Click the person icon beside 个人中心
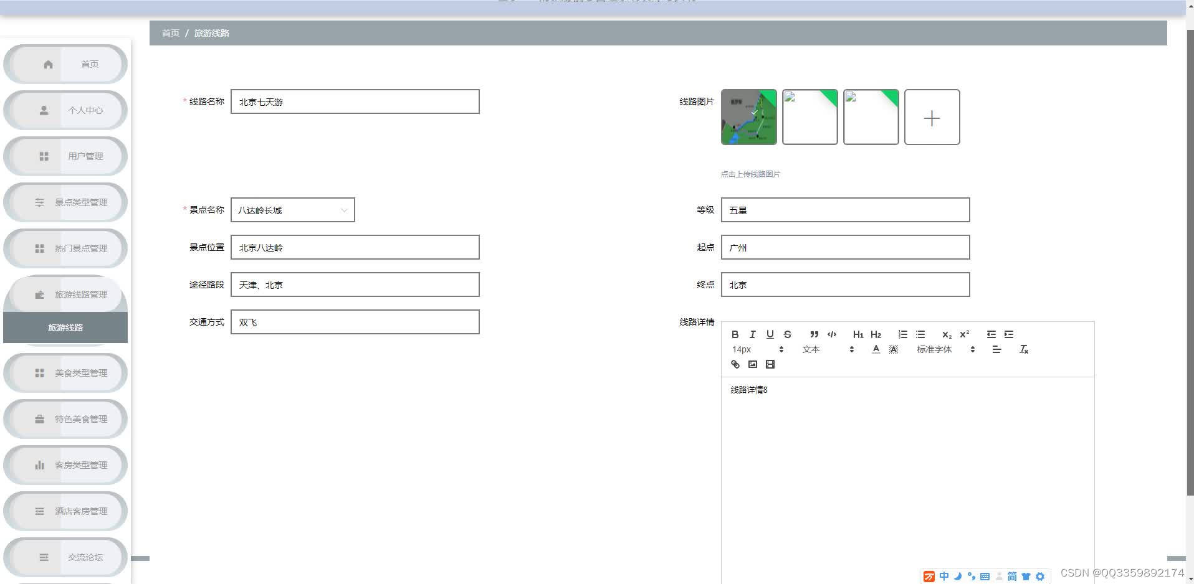The width and height of the screenshot is (1194, 584). tap(44, 110)
